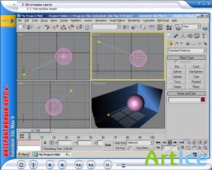Open the Schematic View
This screenshot has width=212, height=170.
tap(160, 27)
